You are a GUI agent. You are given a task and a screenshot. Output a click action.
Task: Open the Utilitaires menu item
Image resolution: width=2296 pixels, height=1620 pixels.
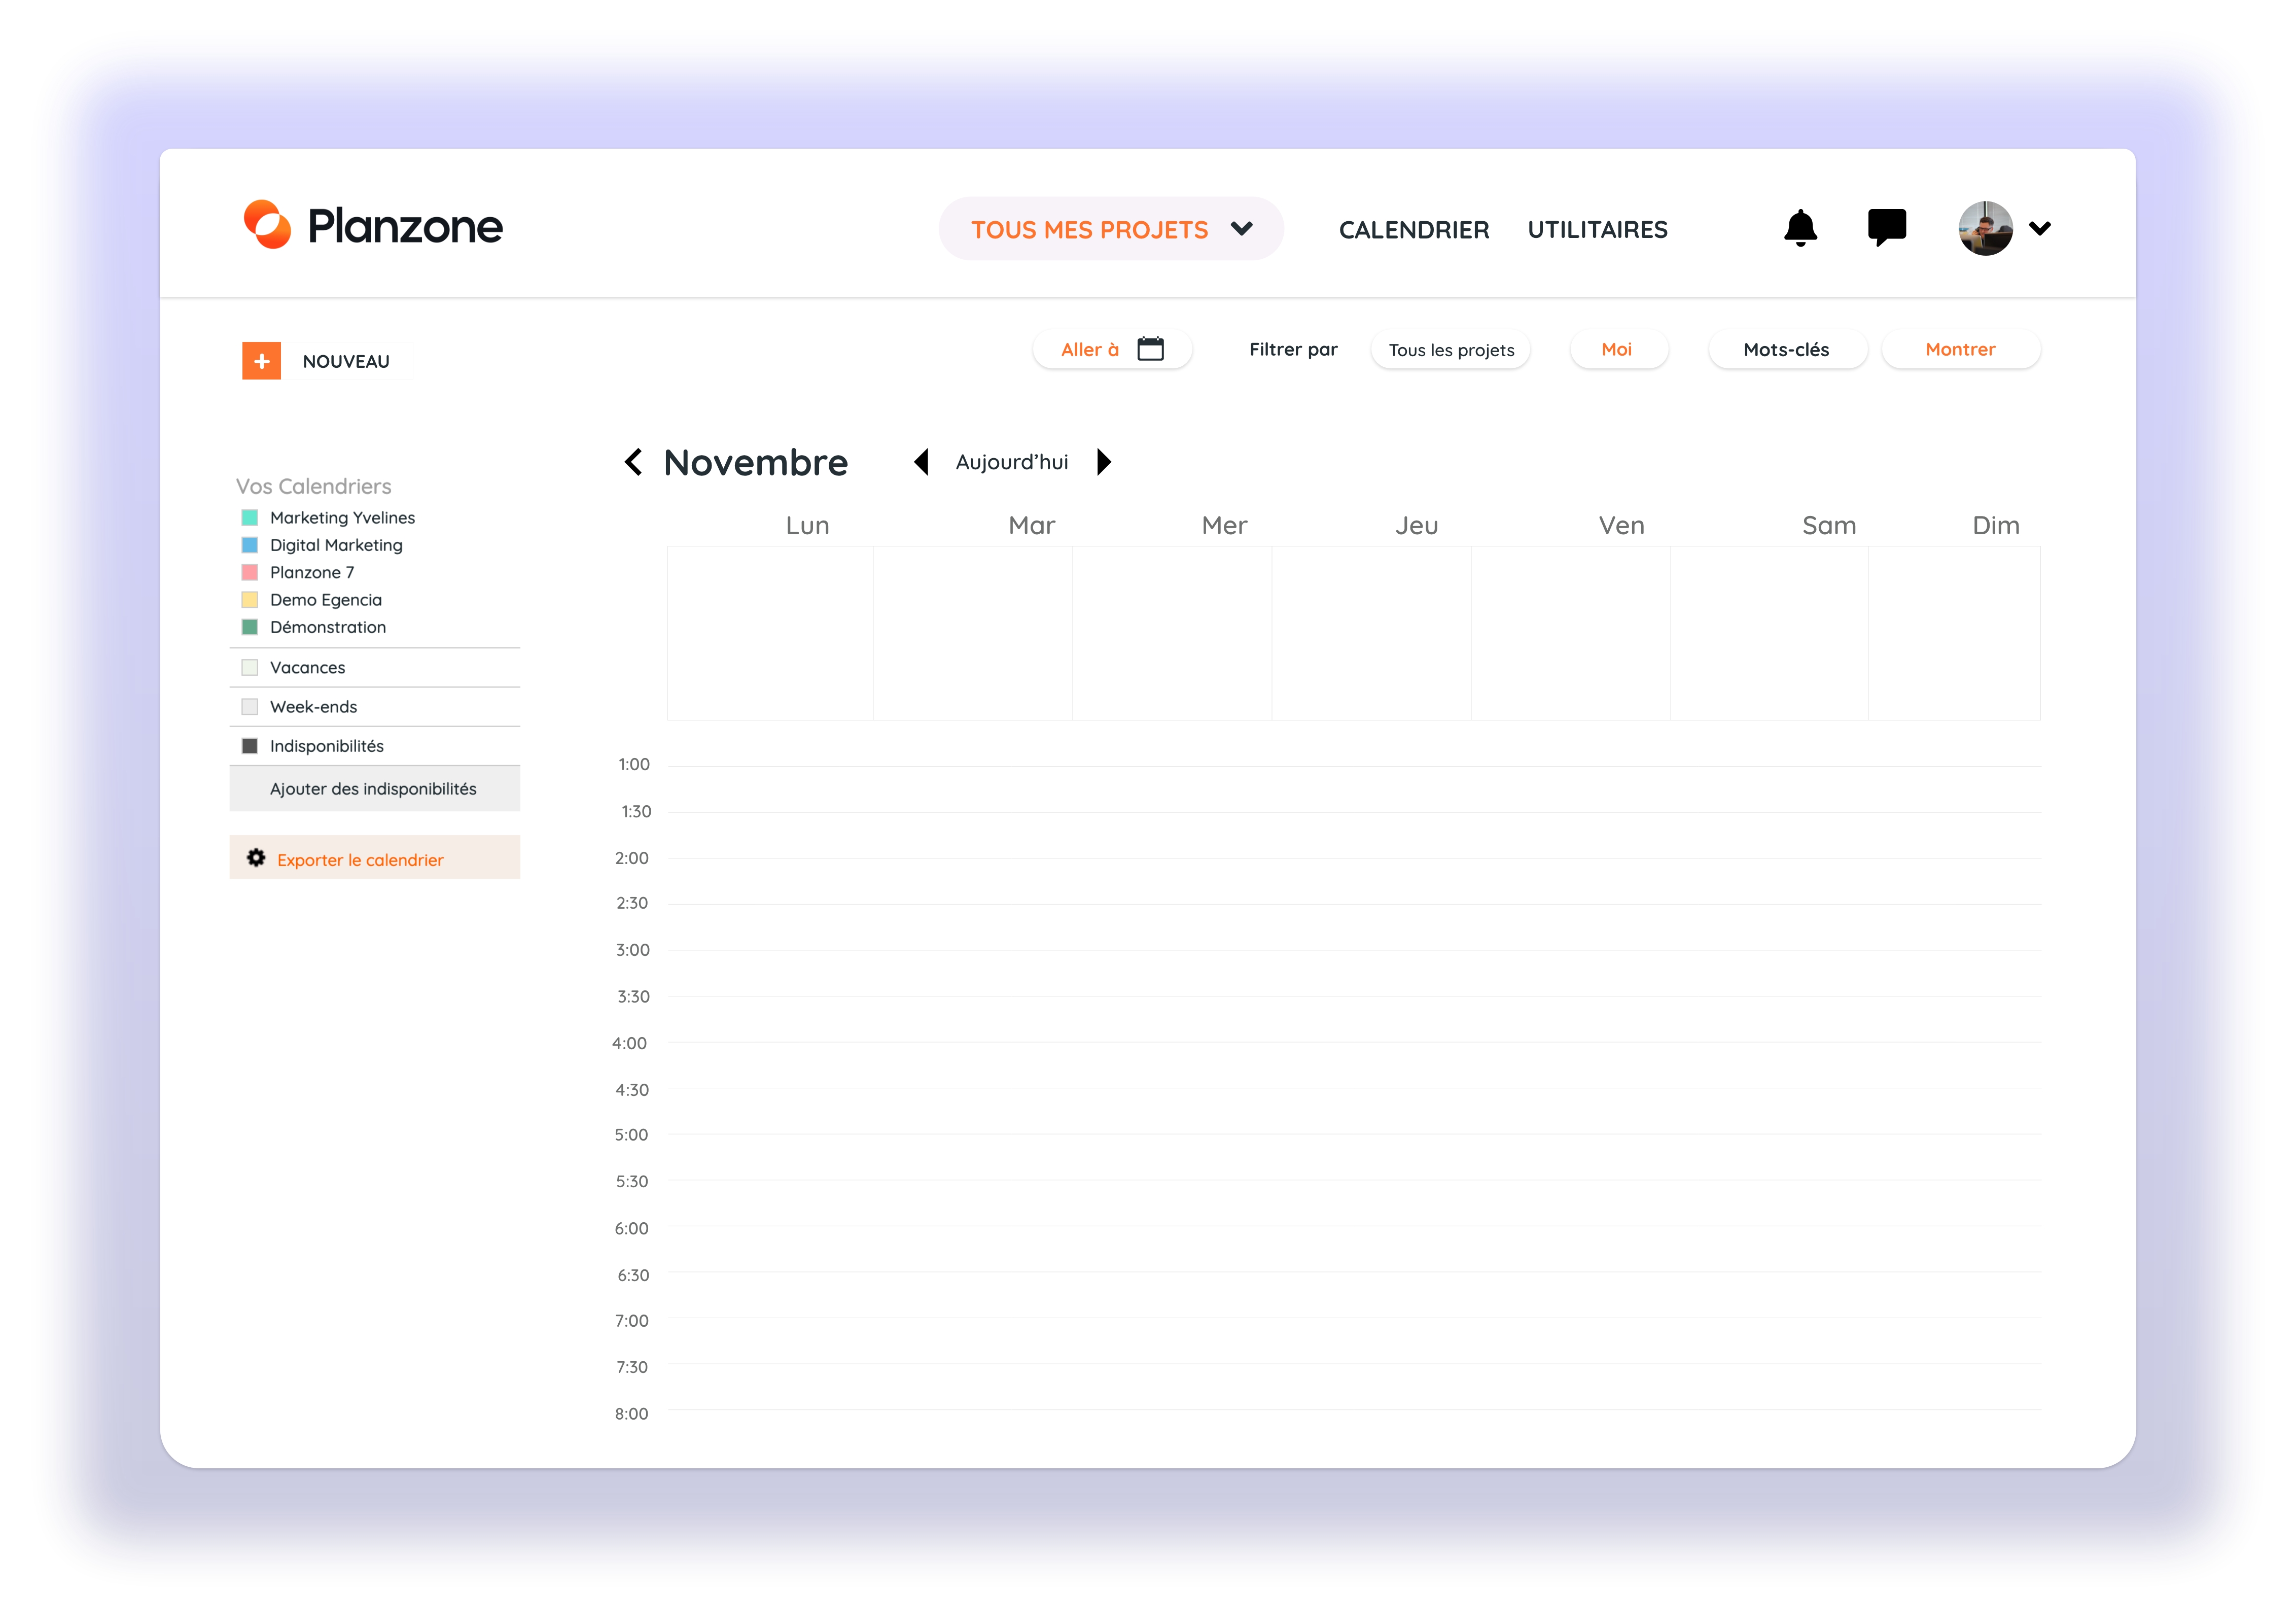(x=1597, y=230)
